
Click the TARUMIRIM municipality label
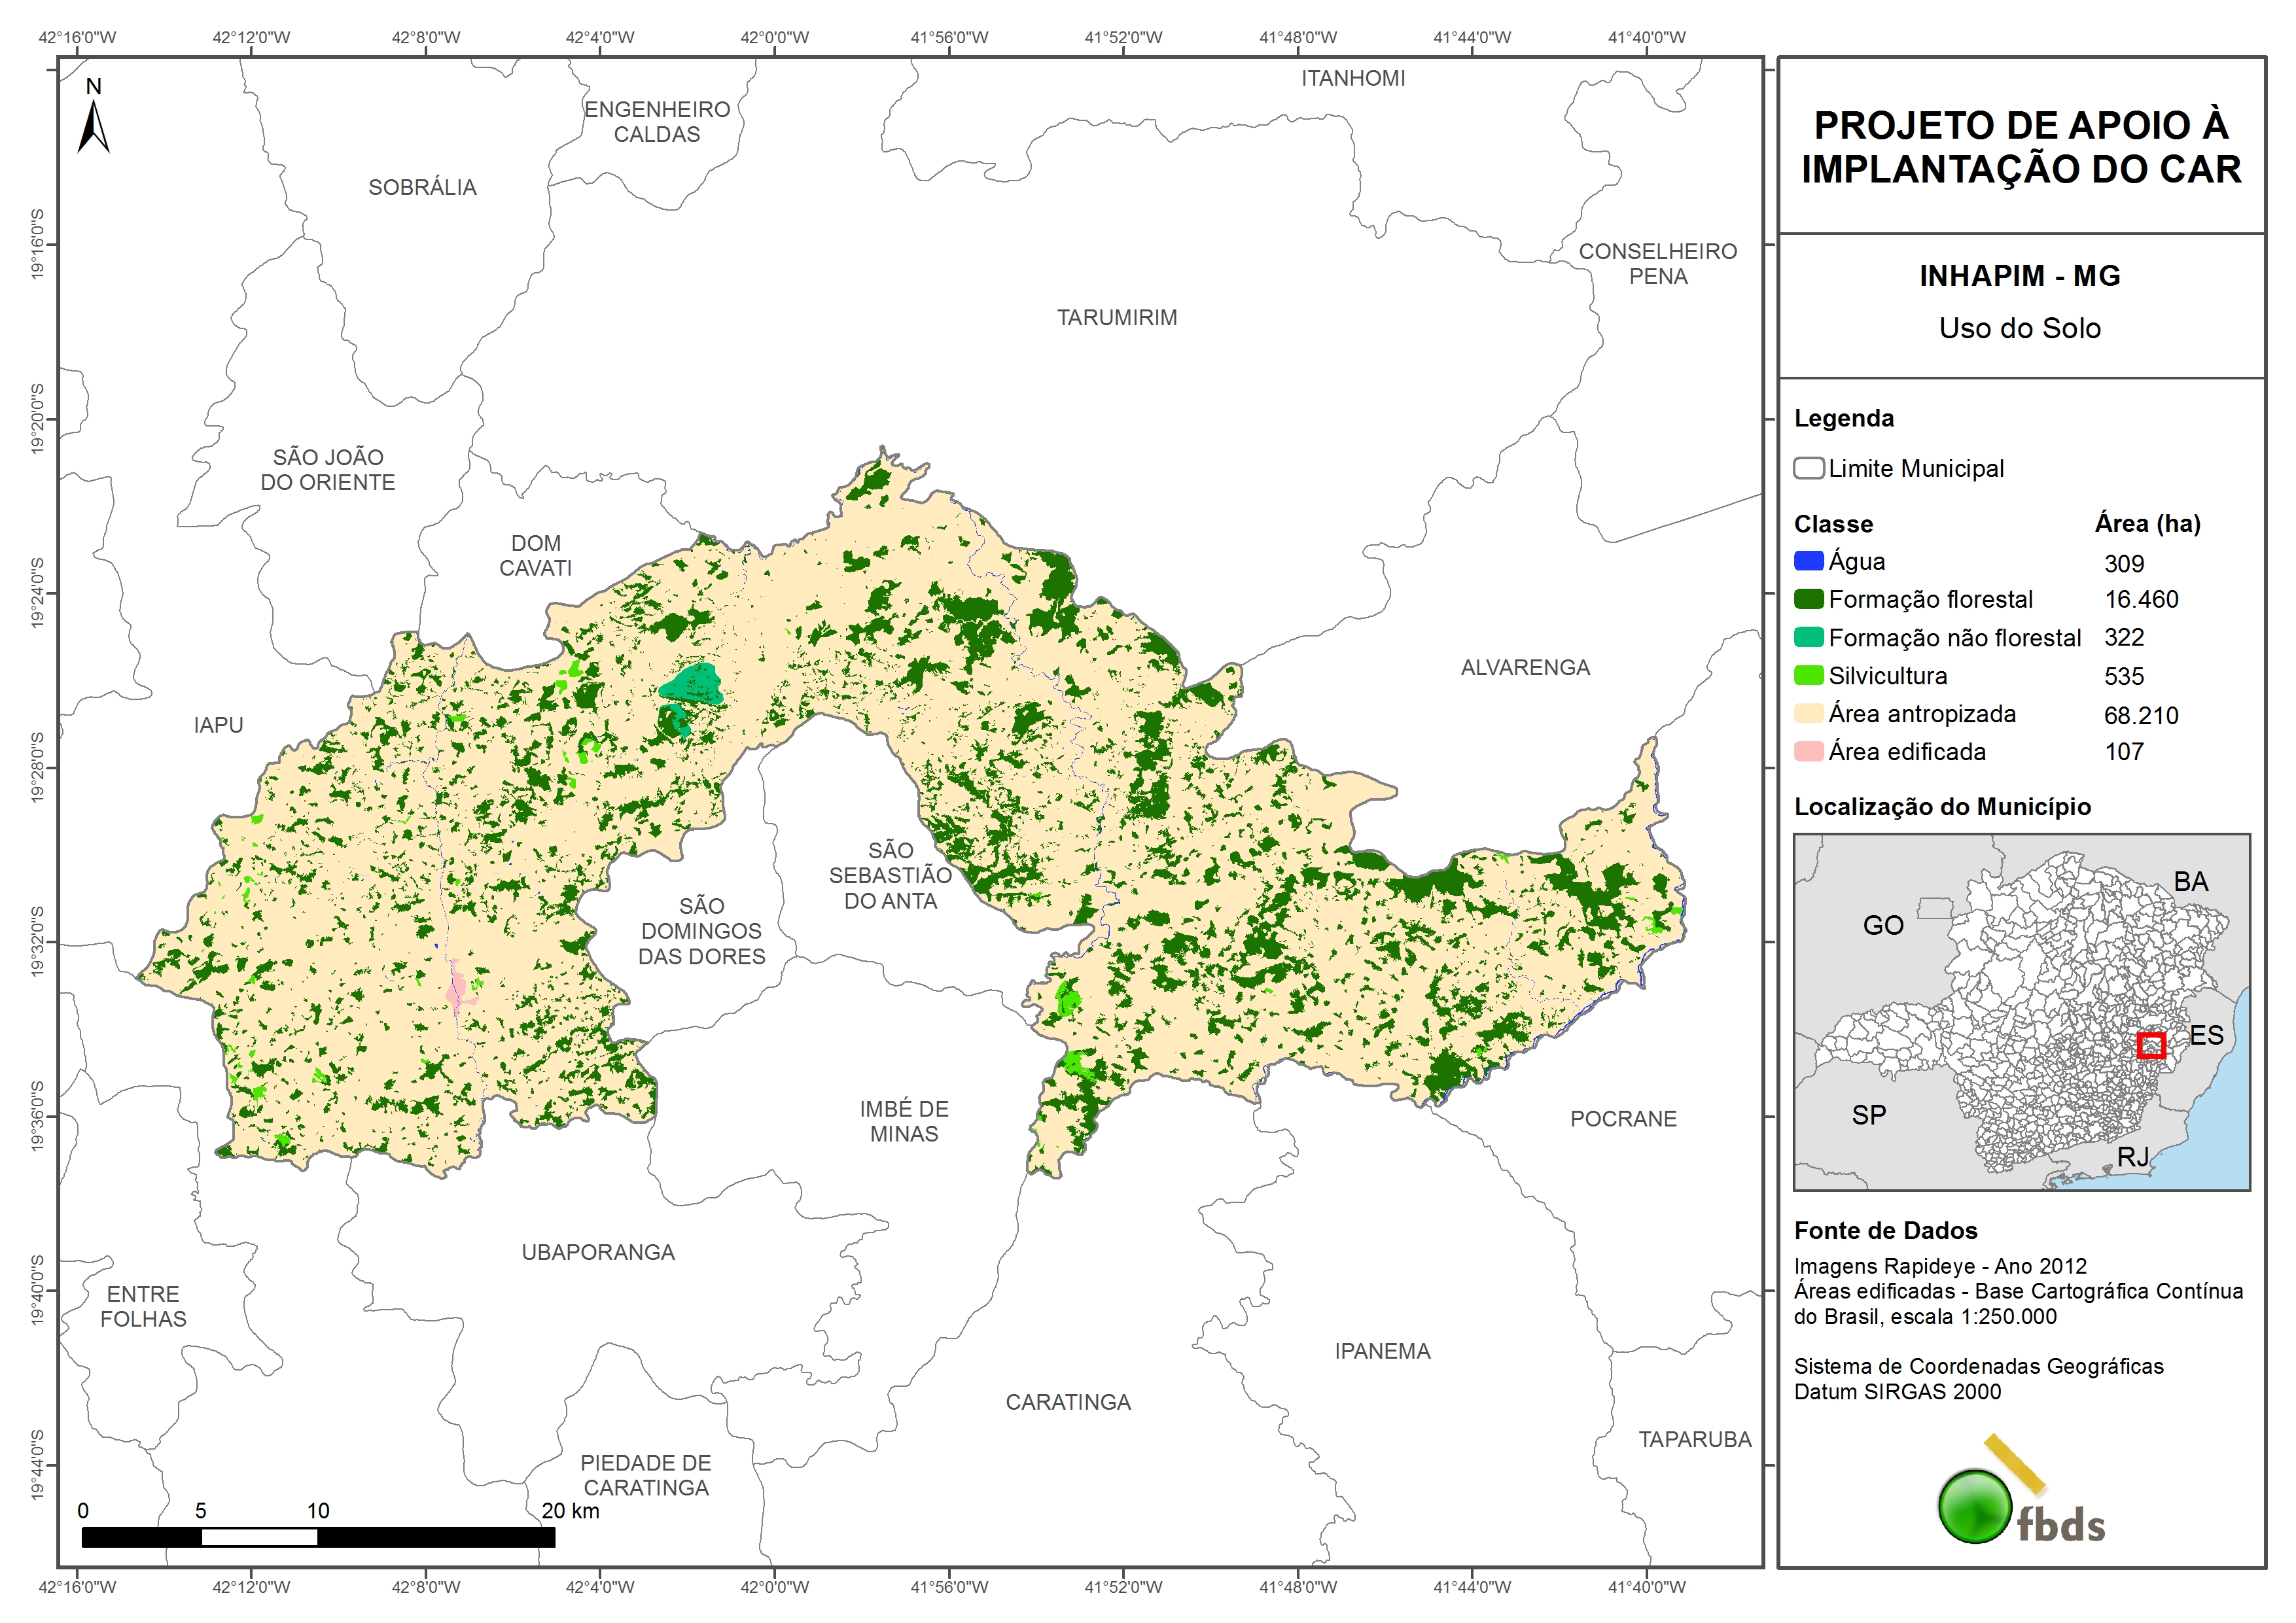click(x=1116, y=317)
